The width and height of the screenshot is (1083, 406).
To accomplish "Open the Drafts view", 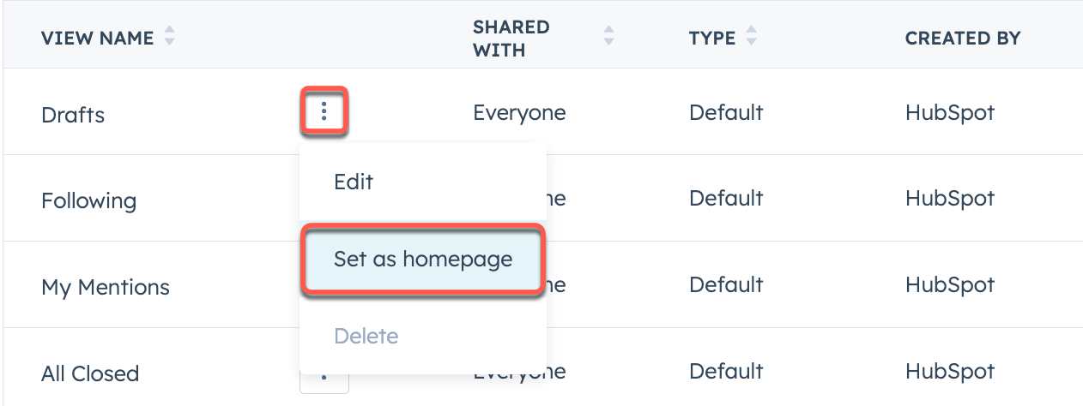I will (x=73, y=115).
